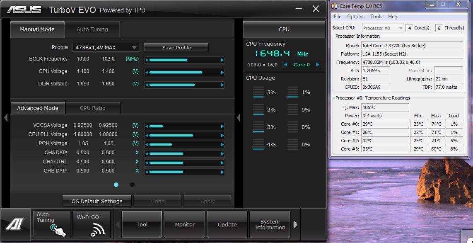473x243 pixels.
Task: Open the Tool menu button
Action: [x=142, y=224]
